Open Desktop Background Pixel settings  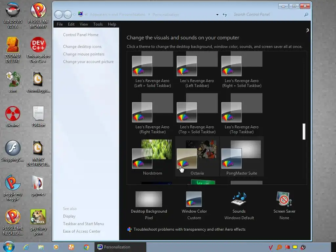(149, 205)
